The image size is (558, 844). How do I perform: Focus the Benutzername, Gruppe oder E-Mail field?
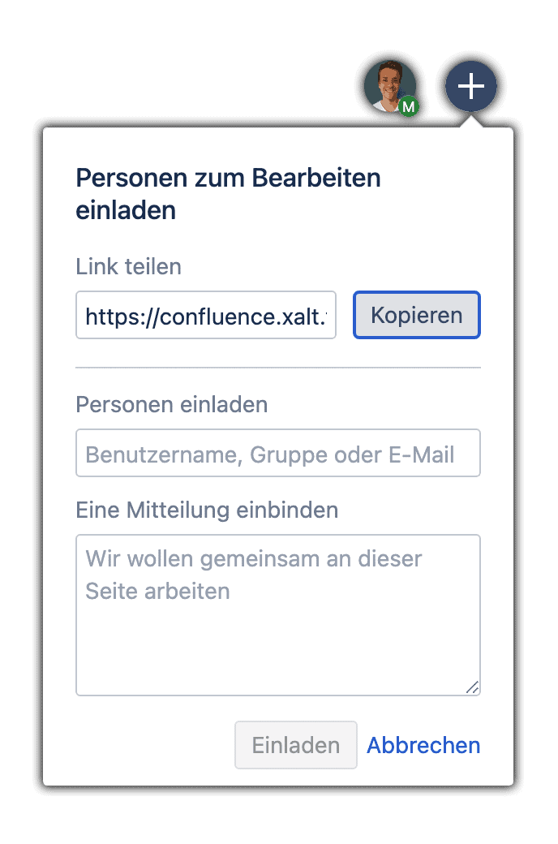(x=278, y=453)
